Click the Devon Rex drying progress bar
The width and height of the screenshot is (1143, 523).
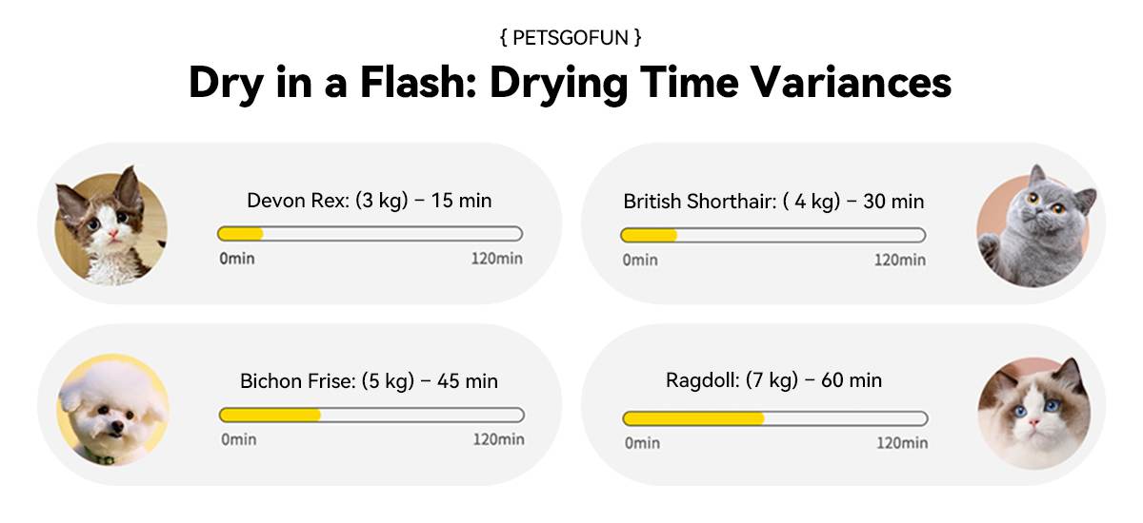(x=370, y=234)
